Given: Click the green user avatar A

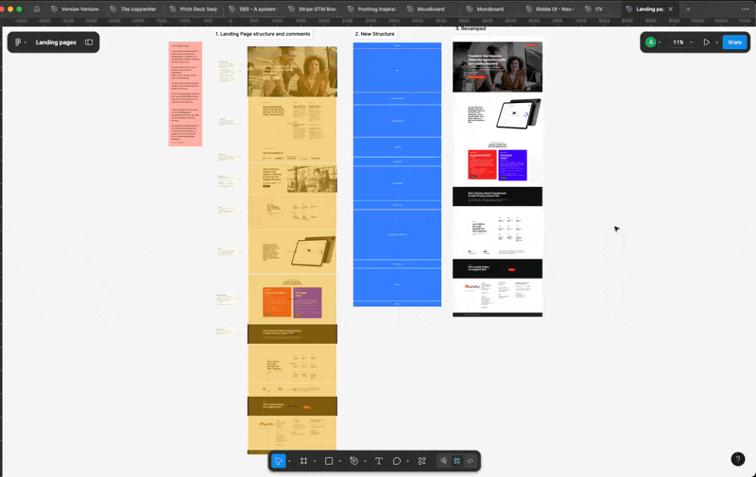Looking at the screenshot, I should pyautogui.click(x=650, y=42).
